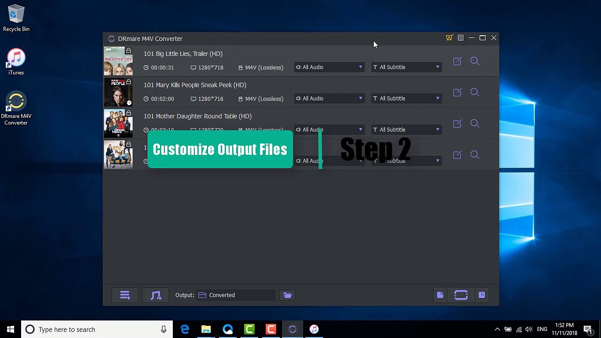This screenshot has height=338, width=601.
Task: Open the green Camtasia taskbar icon
Action: pyautogui.click(x=249, y=330)
